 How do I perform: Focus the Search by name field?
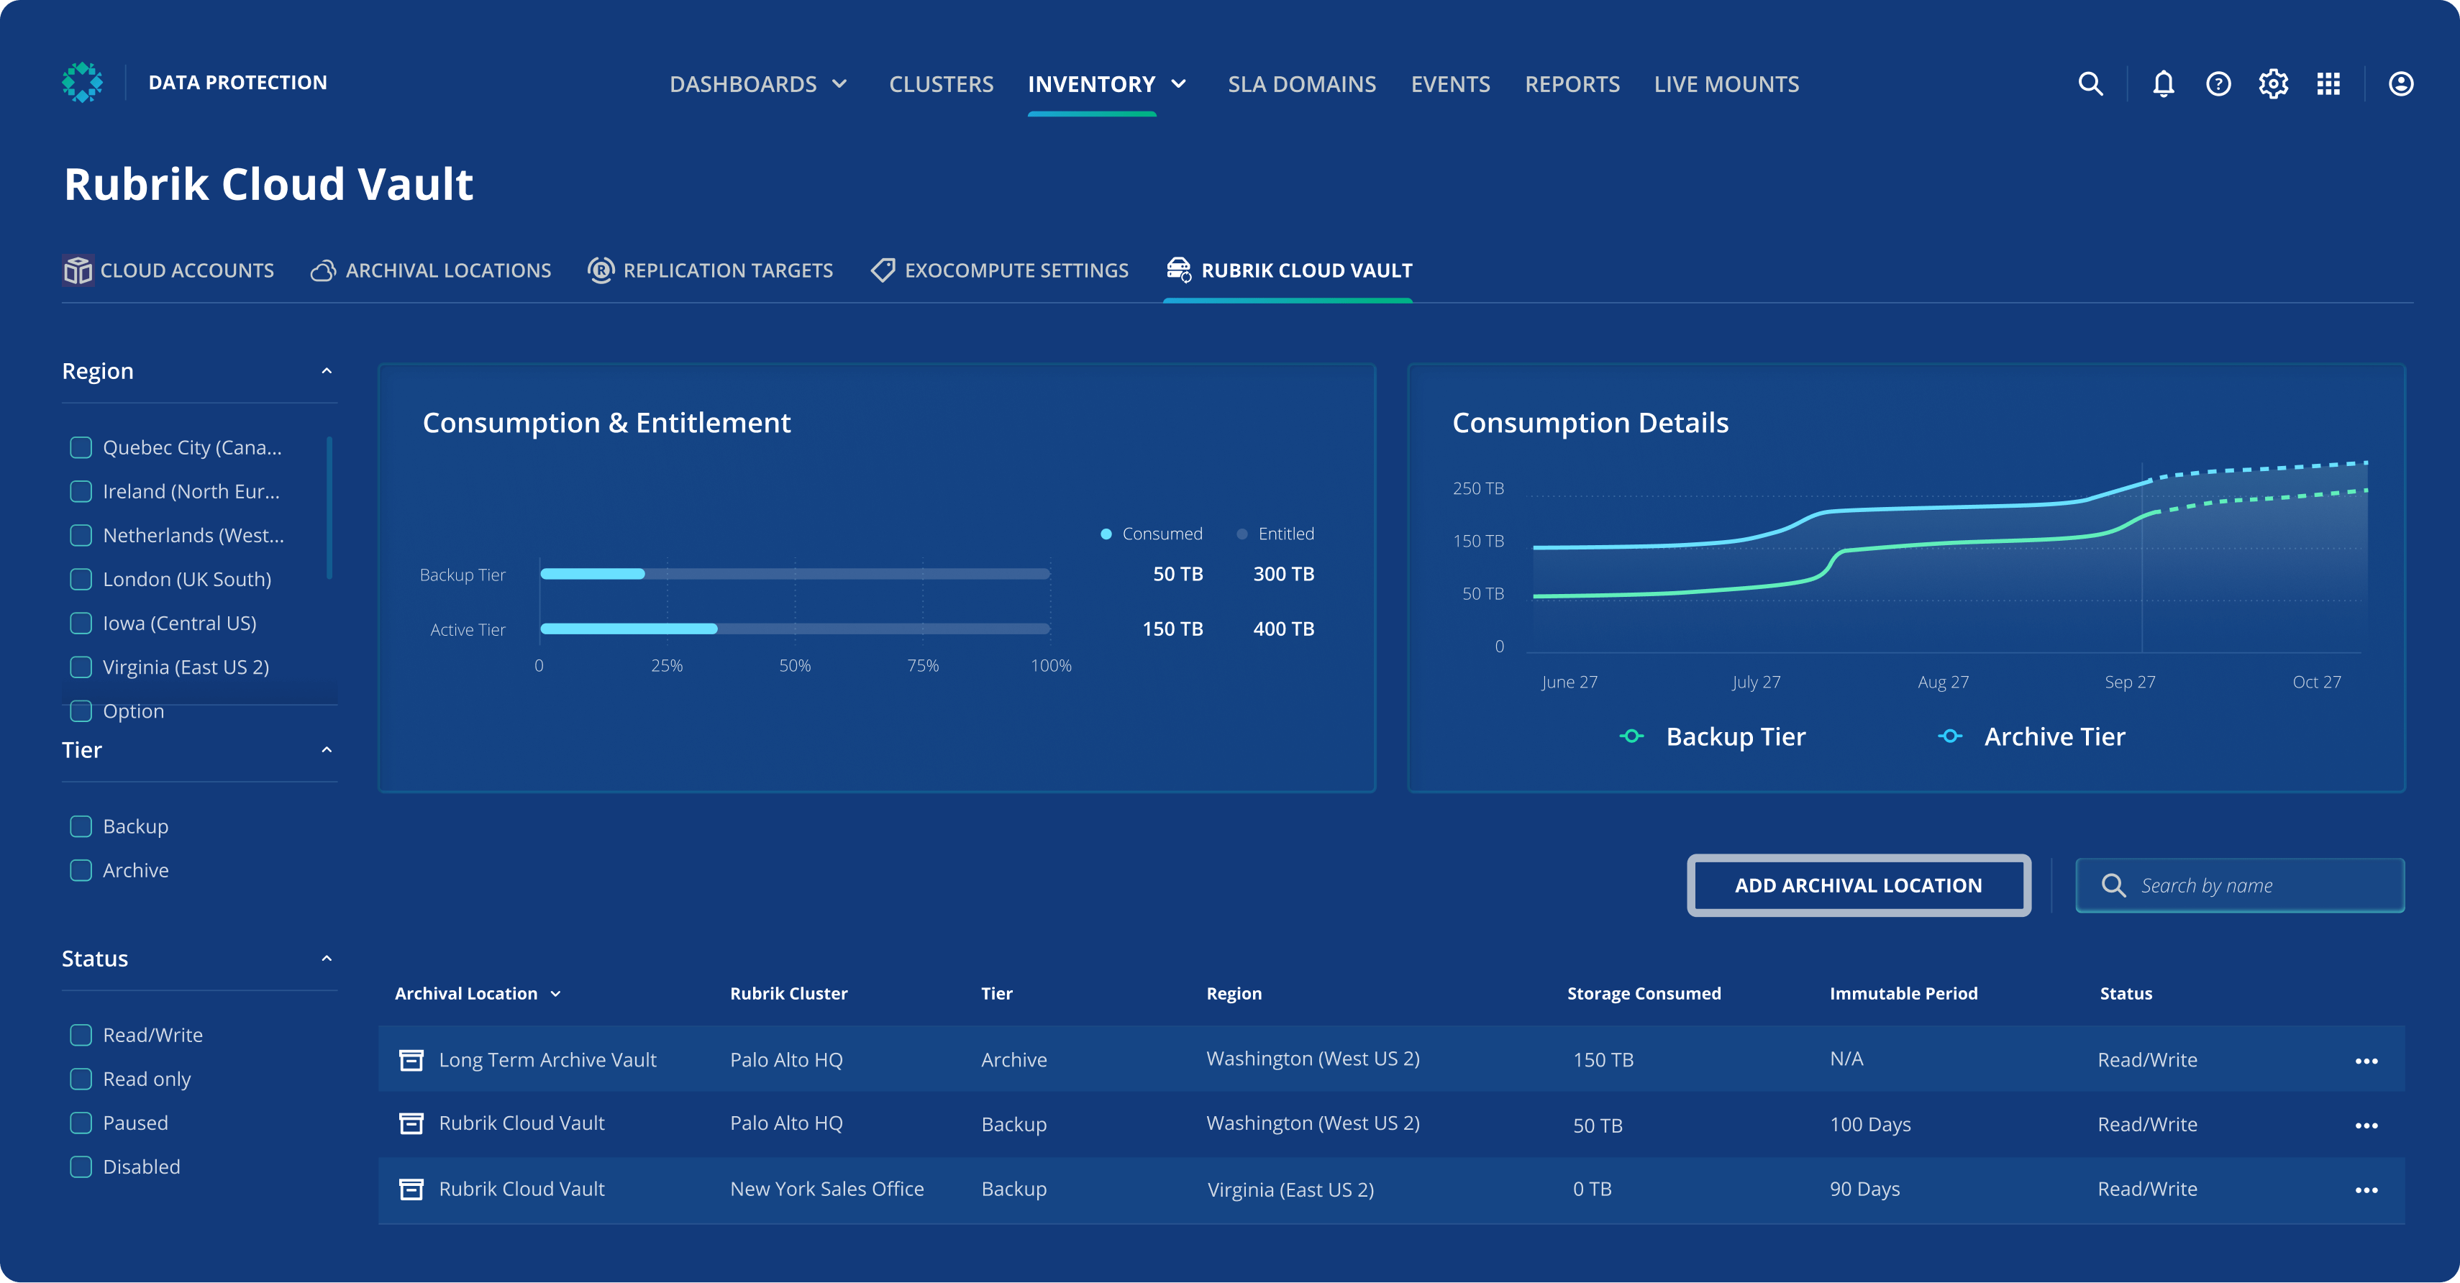point(2239,886)
